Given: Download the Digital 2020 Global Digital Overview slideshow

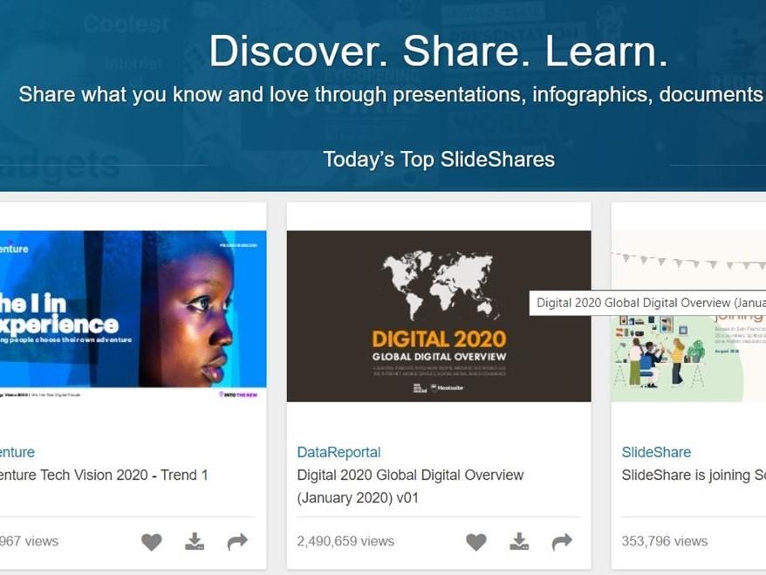Looking at the screenshot, I should 519,541.
